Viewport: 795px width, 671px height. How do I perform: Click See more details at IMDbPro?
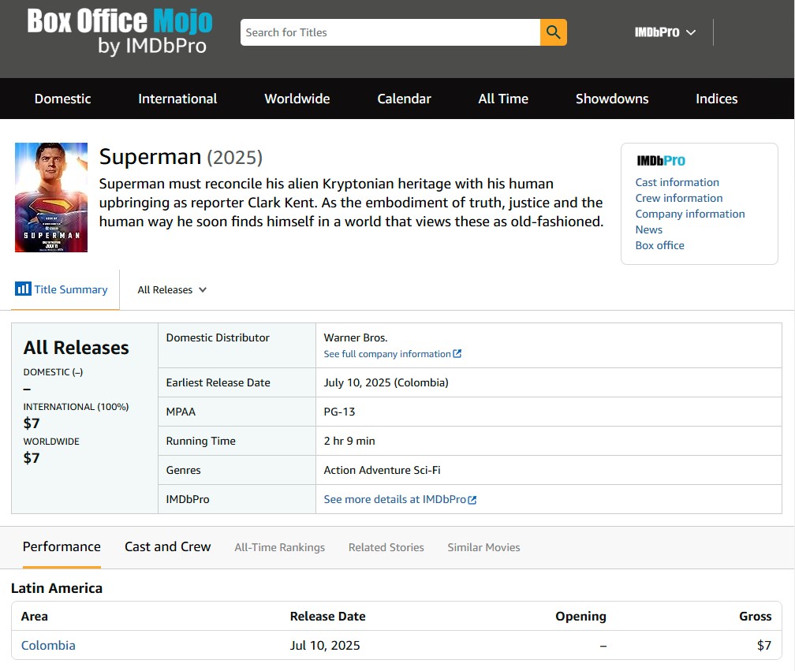click(x=394, y=500)
